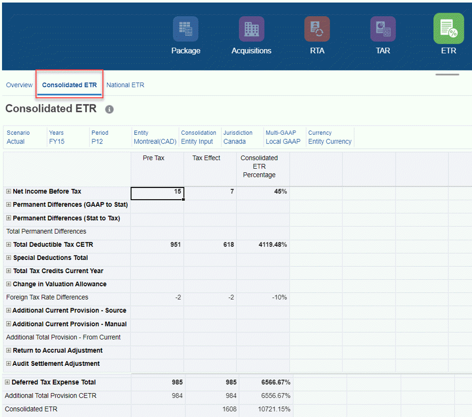Viewport: 472px width, 417px height.
Task: Click the Tax Effect column header
Action: coord(206,158)
